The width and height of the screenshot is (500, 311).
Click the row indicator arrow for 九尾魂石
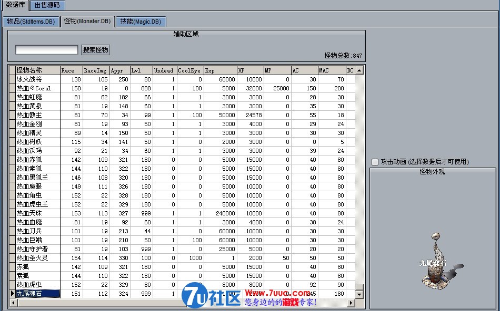click(13, 294)
